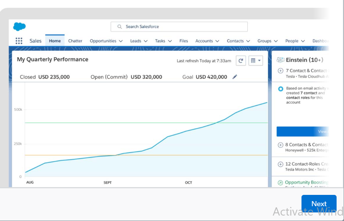Screen dimensions: 344x221
Task: Open the Dashboards tab
Action: click(x=321, y=41)
